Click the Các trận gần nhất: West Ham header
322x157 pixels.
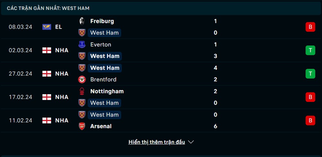(x=48, y=8)
